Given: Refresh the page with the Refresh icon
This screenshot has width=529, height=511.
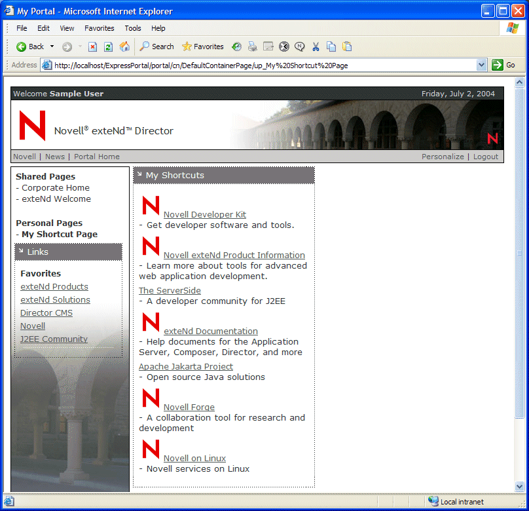Looking at the screenshot, I should pyautogui.click(x=108, y=47).
